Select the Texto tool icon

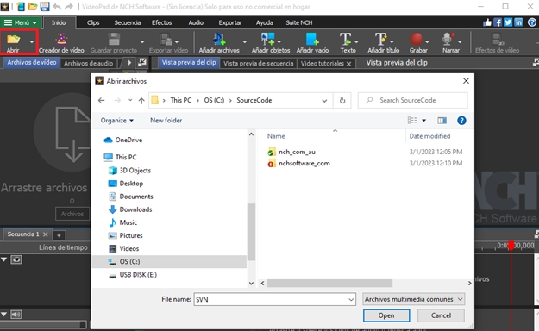click(x=346, y=39)
